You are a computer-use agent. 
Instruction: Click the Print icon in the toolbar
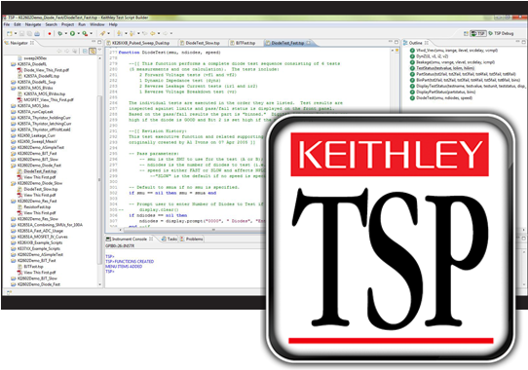pos(37,33)
